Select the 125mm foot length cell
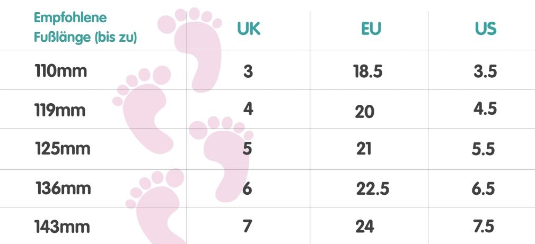535x244 pixels. [63, 149]
